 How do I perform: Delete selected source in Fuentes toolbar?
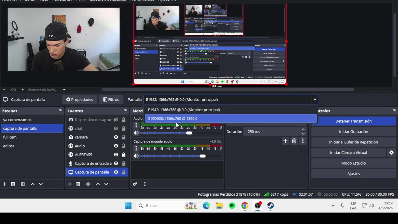78,184
